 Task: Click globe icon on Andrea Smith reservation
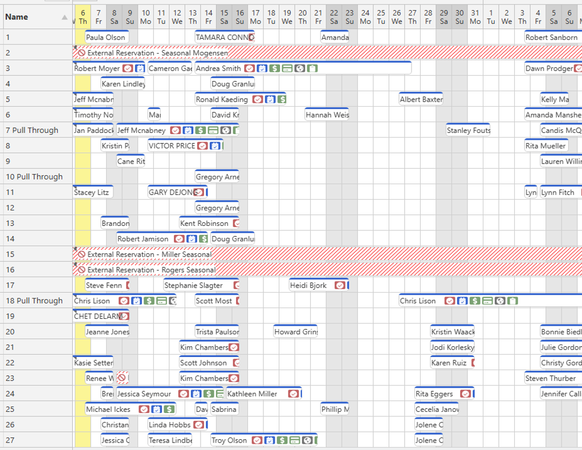pos(300,68)
